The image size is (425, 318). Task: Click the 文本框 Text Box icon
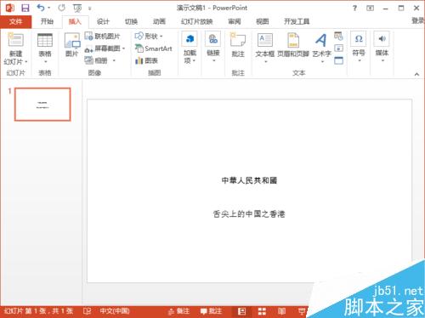coord(265,40)
